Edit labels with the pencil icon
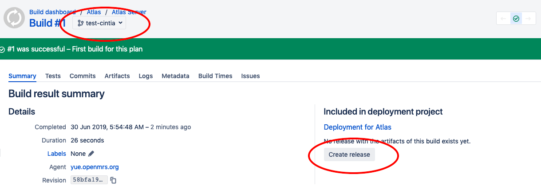Screen dimensions: 541x194 (91, 154)
